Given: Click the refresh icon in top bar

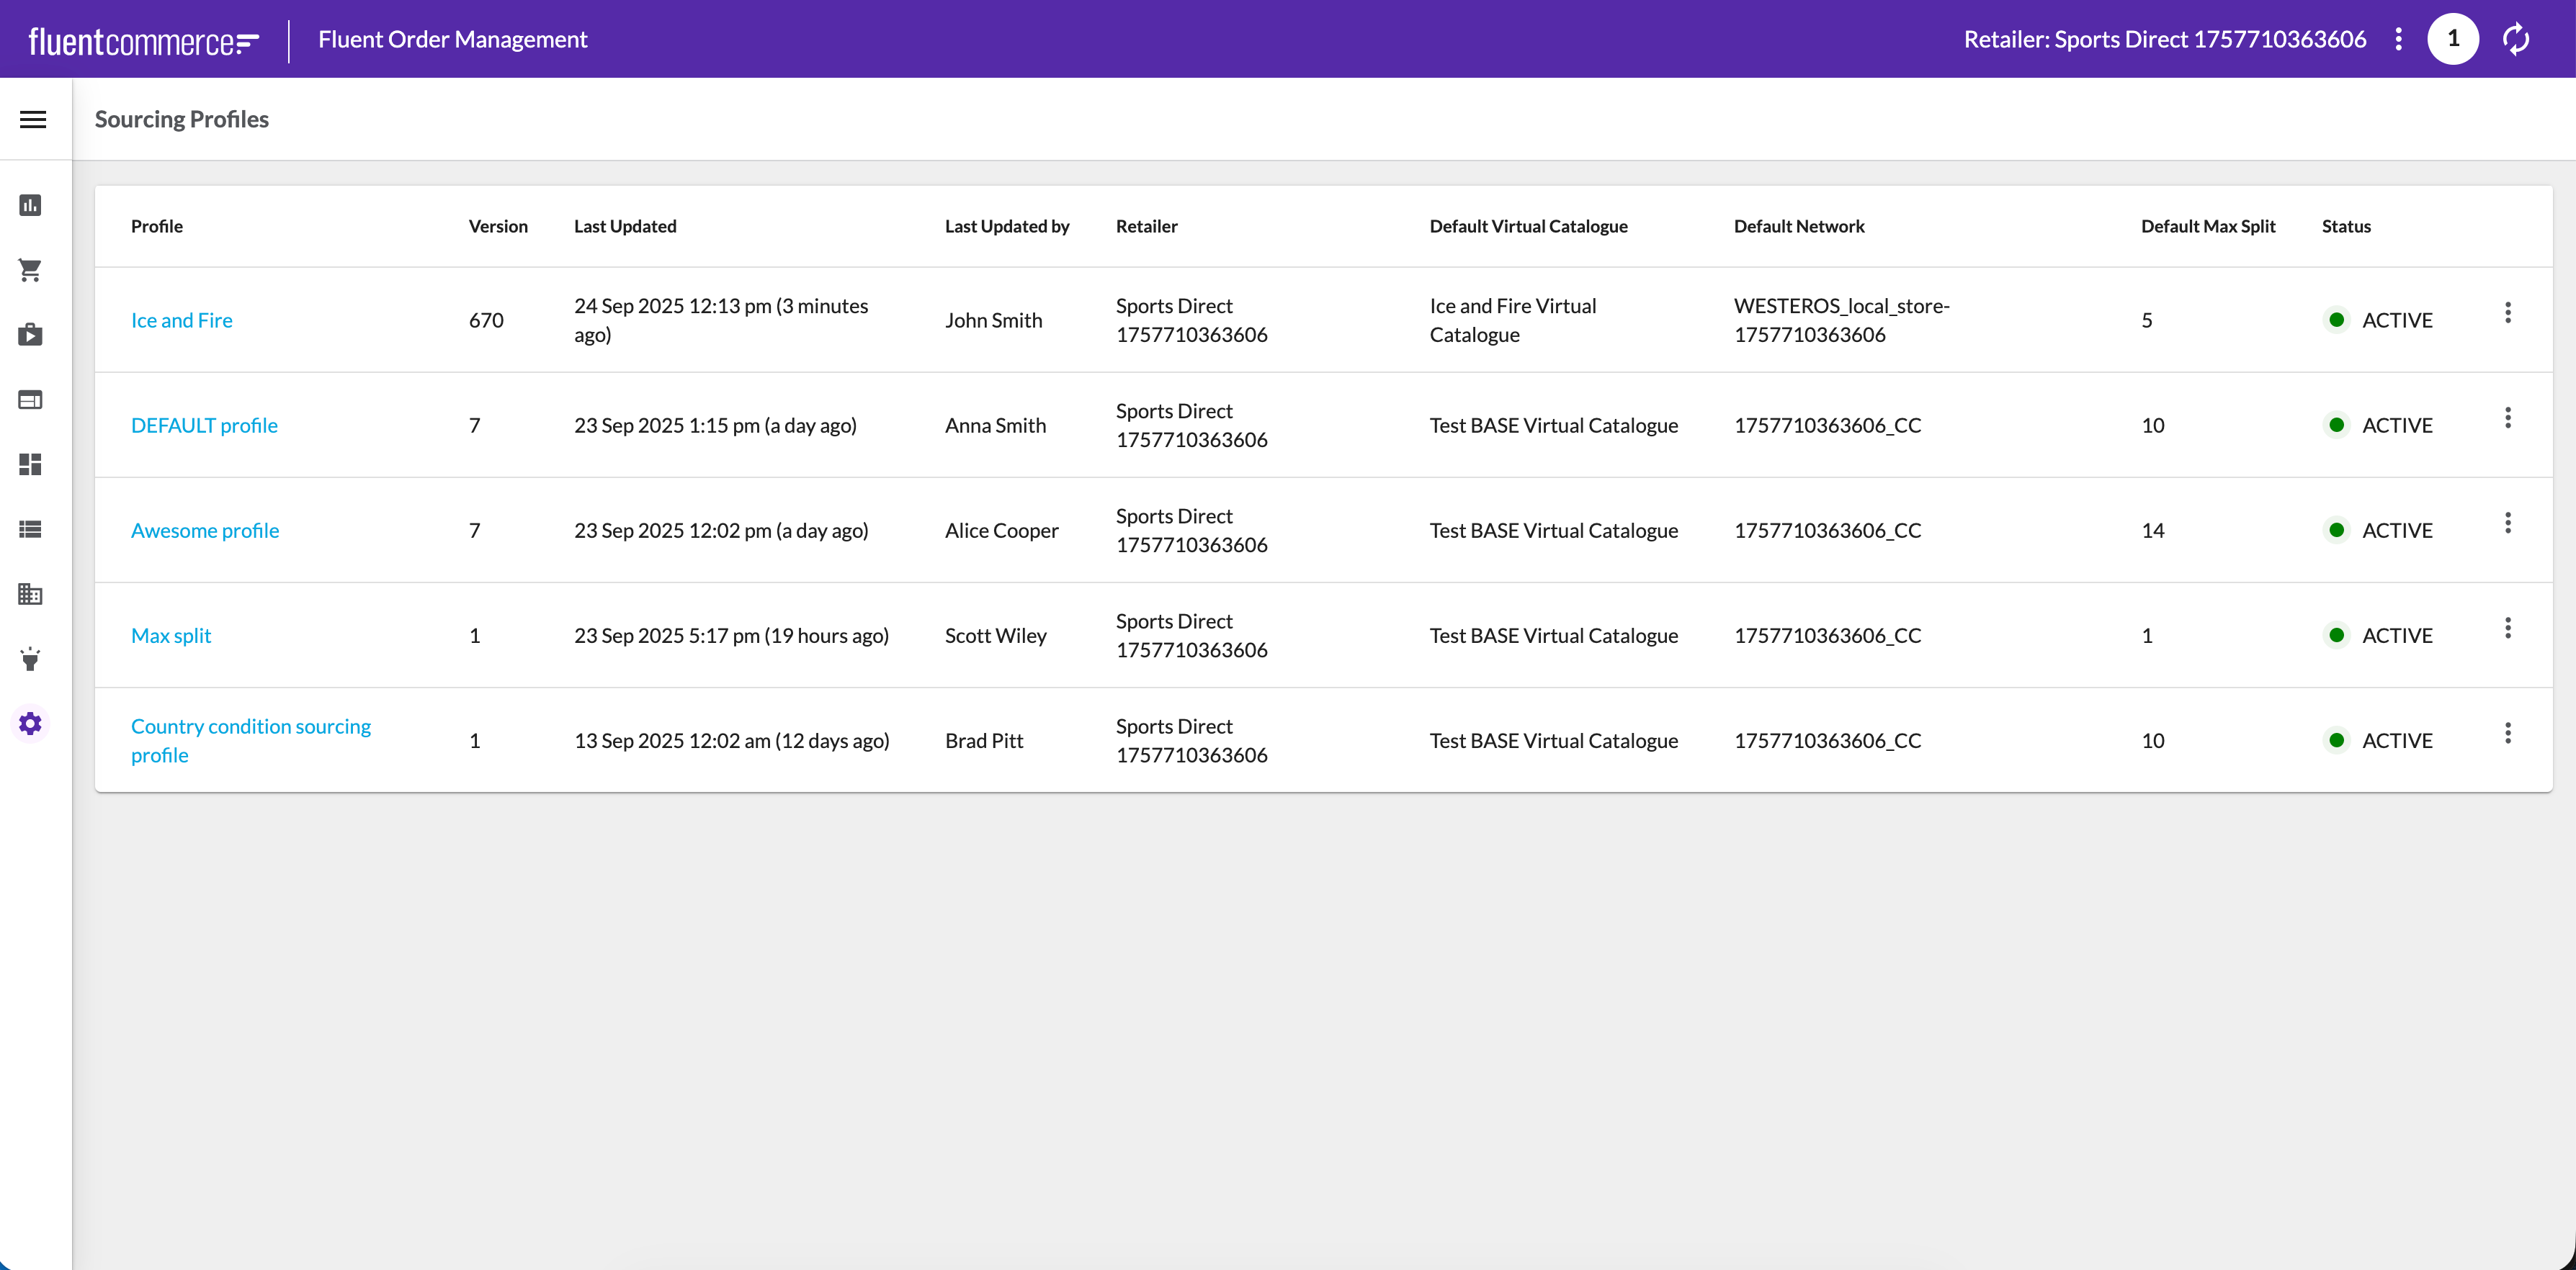Looking at the screenshot, I should coord(2515,39).
